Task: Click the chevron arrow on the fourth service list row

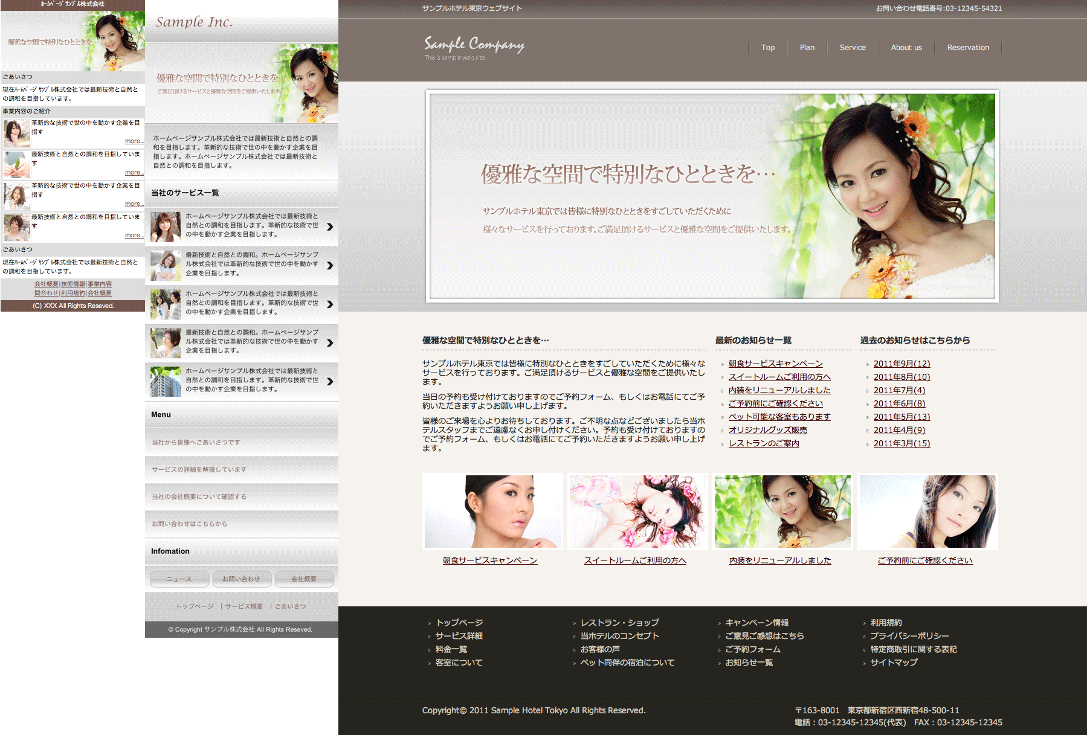Action: coord(330,343)
